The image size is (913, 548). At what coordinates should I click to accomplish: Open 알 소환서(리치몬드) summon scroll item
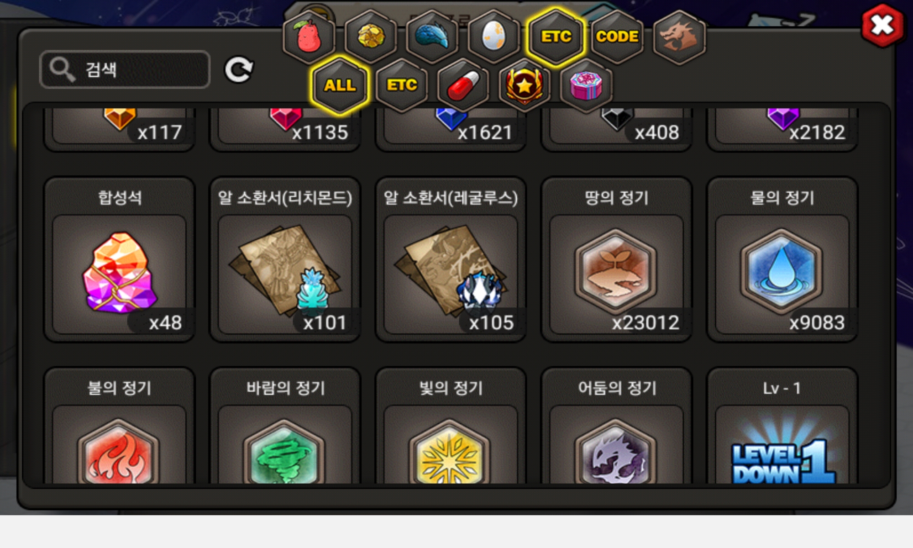coord(285,259)
